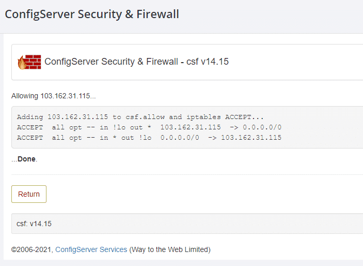Click "0.0.0.0/0" at end of first ACCEPT line
Viewport: 363px width, 266px height.
pyautogui.click(x=262, y=127)
